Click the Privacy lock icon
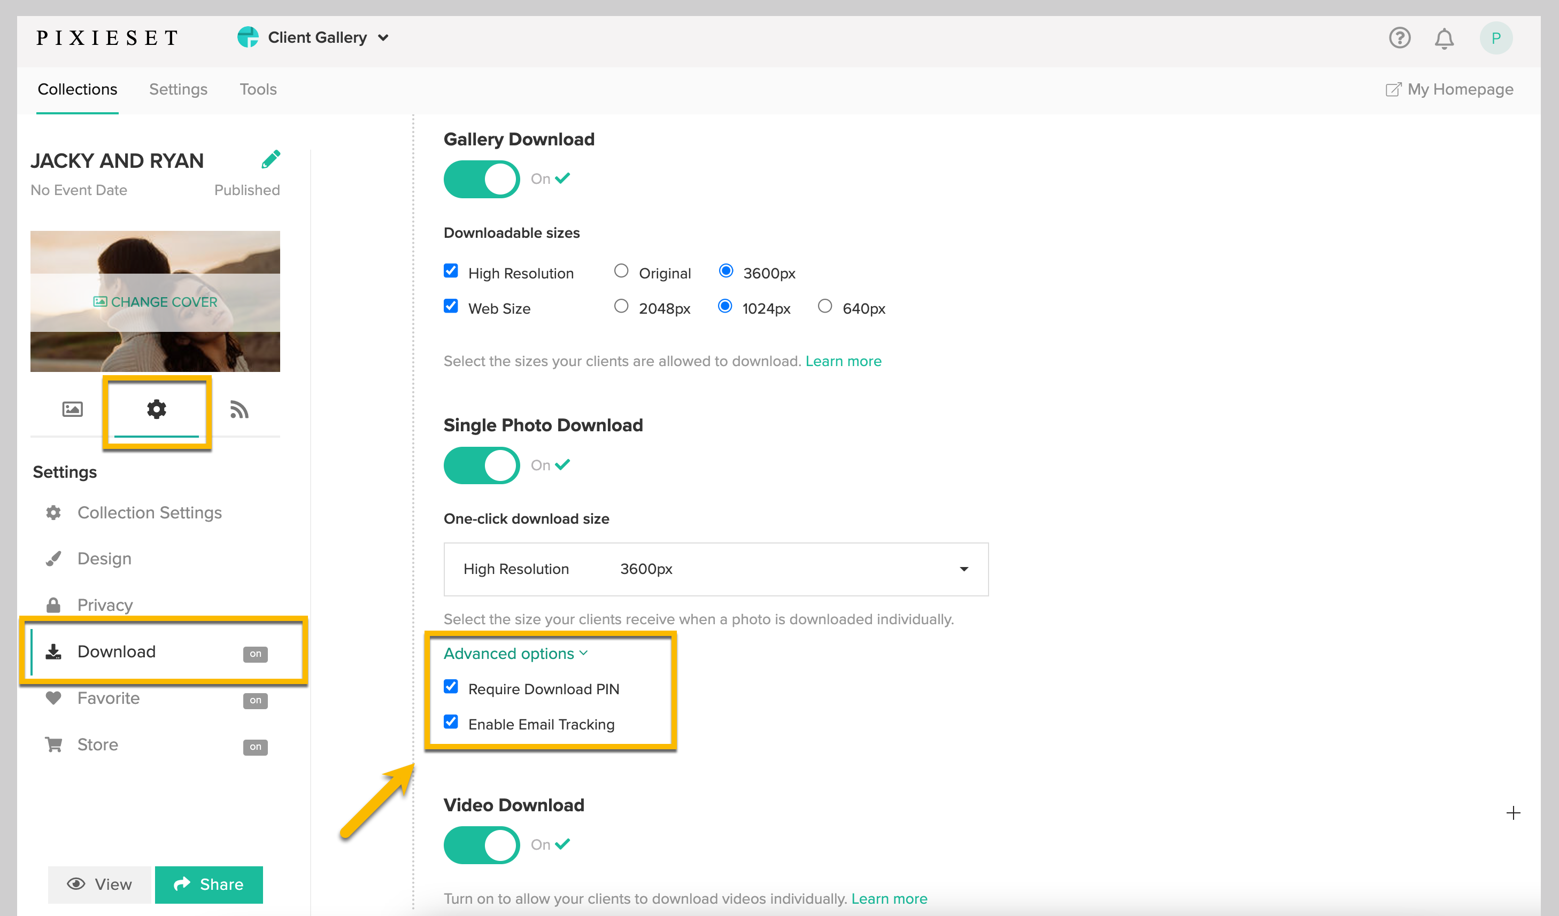 (x=54, y=604)
